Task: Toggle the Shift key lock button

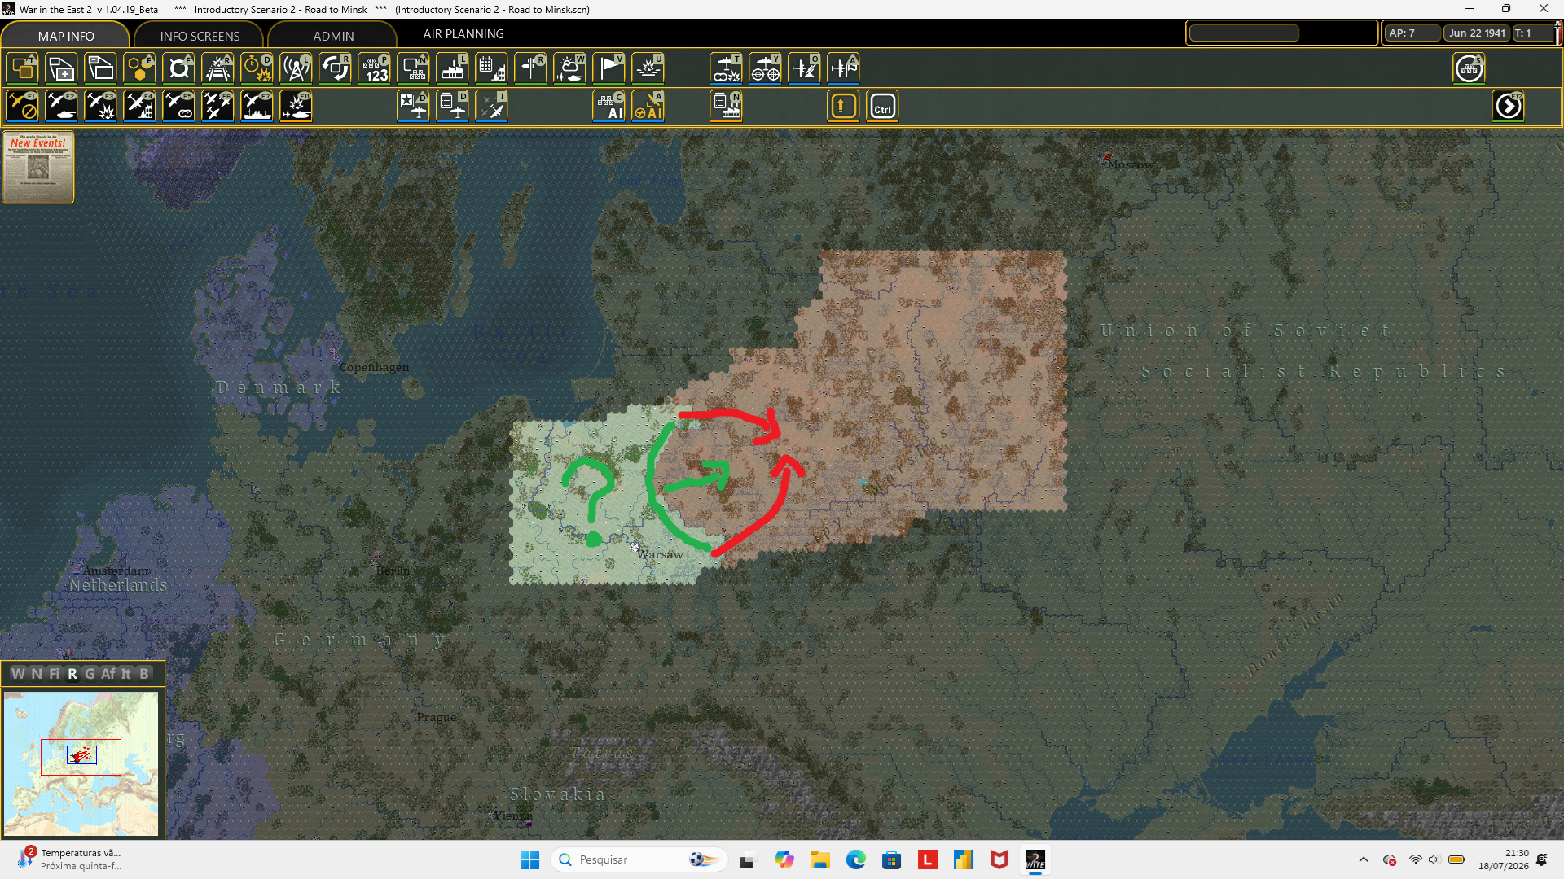Action: pyautogui.click(x=844, y=106)
